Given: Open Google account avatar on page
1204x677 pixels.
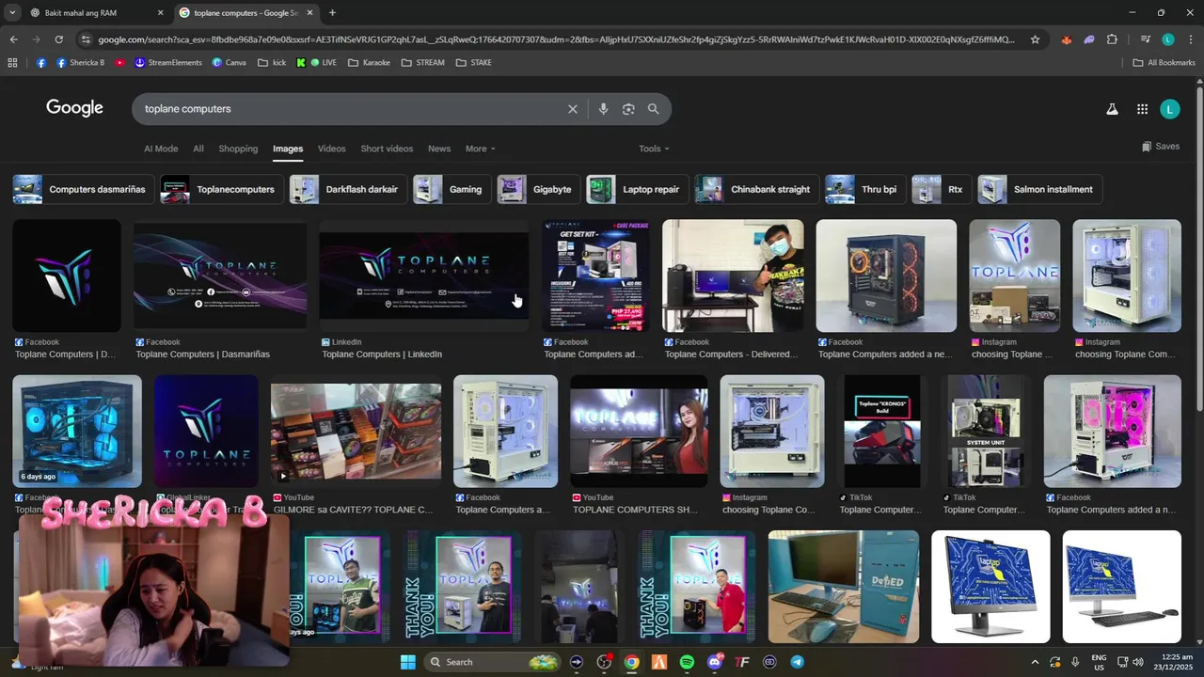Looking at the screenshot, I should click(x=1169, y=109).
